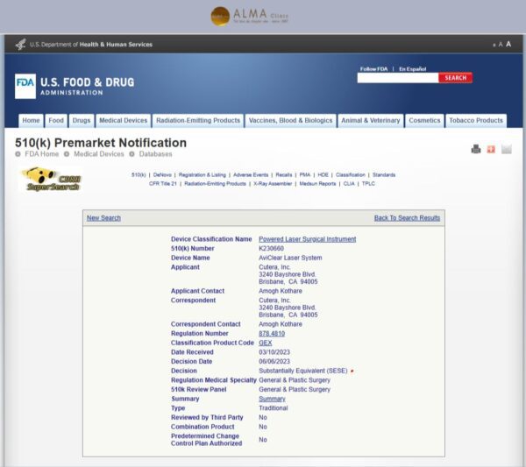Open the Summary document link

tap(272, 399)
